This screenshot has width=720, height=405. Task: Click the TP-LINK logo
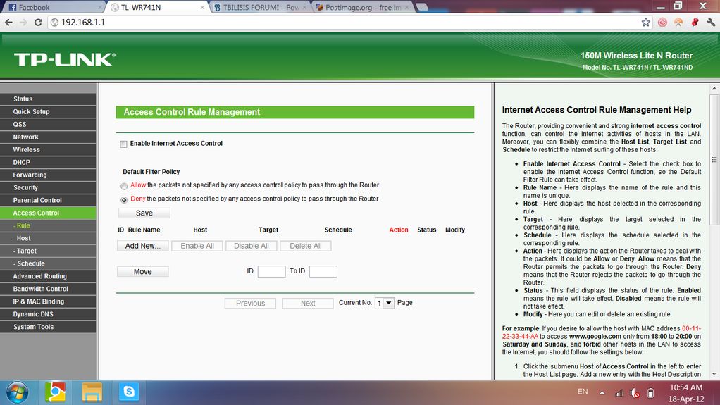(65, 59)
